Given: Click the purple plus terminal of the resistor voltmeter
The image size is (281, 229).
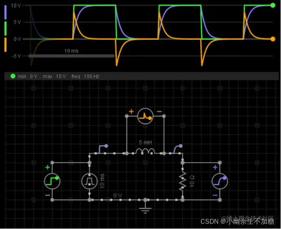Looking at the screenshot, I should point(215,167).
